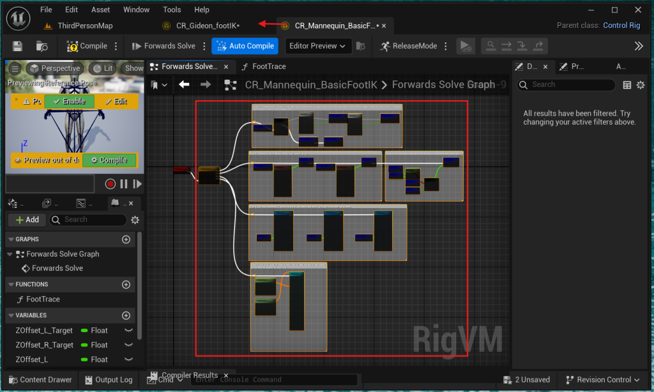
Task: Open the File menu
Action: pos(46,10)
